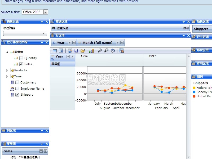Open row area panel dropdown arrow
Image resolution: width=212 pixels, height=159 pixels.
pyautogui.click(x=184, y=36)
